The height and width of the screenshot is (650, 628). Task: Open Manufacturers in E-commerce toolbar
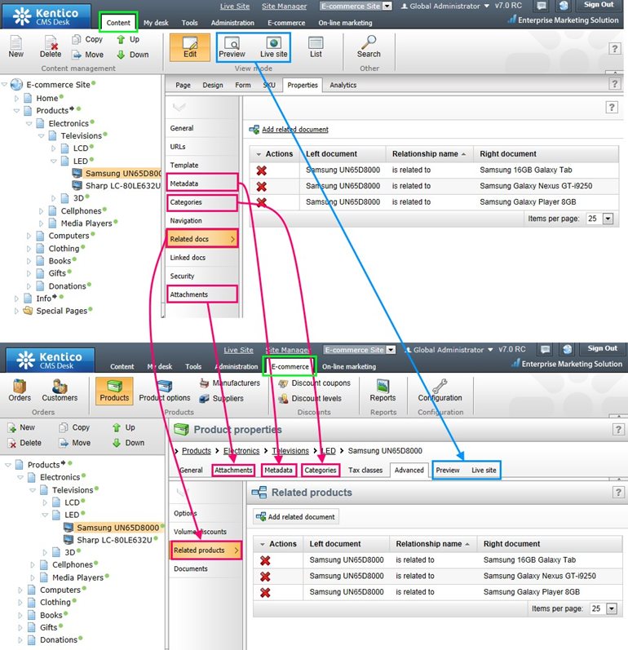pyautogui.click(x=230, y=383)
